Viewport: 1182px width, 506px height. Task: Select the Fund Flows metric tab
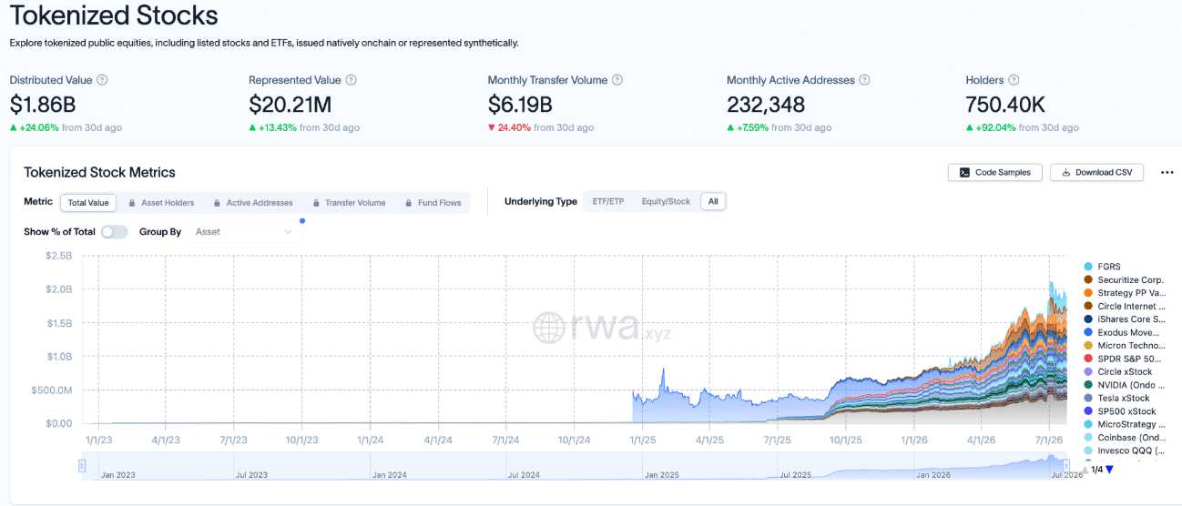click(x=433, y=203)
